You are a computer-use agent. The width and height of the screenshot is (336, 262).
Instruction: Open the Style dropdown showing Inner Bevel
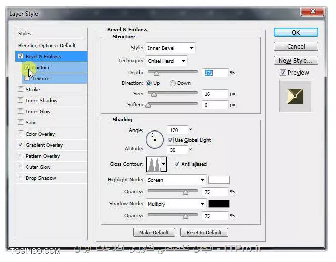click(171, 48)
